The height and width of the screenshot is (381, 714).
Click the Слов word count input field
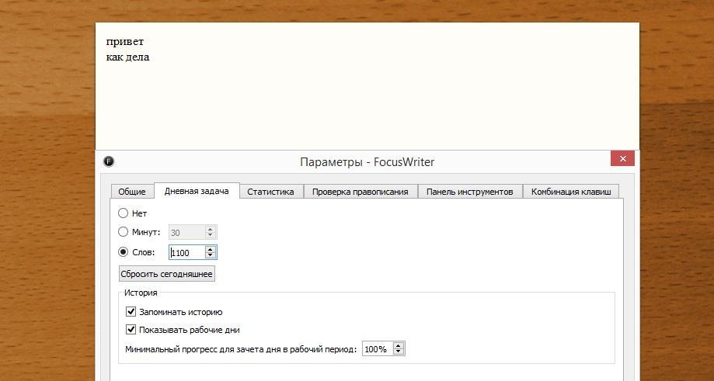[186, 252]
